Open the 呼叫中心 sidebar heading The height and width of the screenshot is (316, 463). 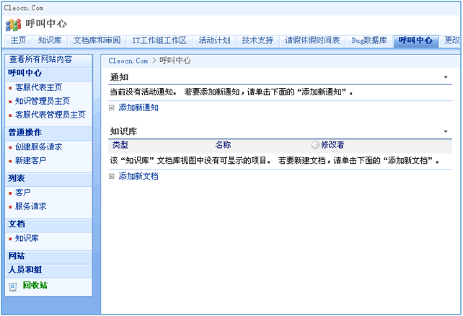tap(25, 73)
